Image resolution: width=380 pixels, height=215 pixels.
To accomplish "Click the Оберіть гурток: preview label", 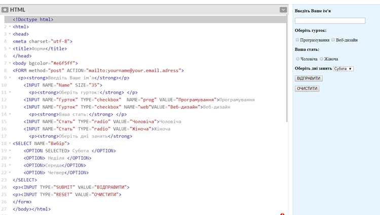I will coord(311,30).
